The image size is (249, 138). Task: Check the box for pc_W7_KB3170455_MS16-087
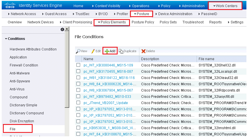click(x=78, y=71)
